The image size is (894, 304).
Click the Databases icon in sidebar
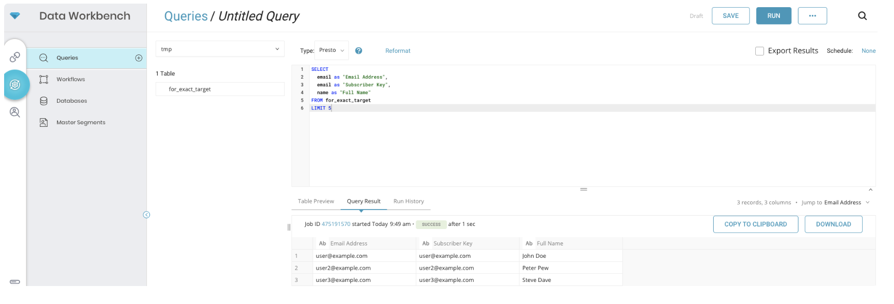[44, 101]
